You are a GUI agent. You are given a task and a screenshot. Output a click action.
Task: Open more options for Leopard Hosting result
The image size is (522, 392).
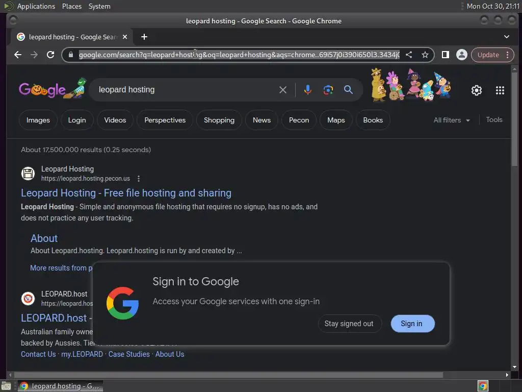[139, 179]
